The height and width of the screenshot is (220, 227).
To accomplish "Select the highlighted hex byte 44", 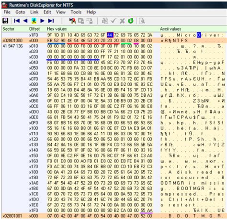I will (110, 35).
